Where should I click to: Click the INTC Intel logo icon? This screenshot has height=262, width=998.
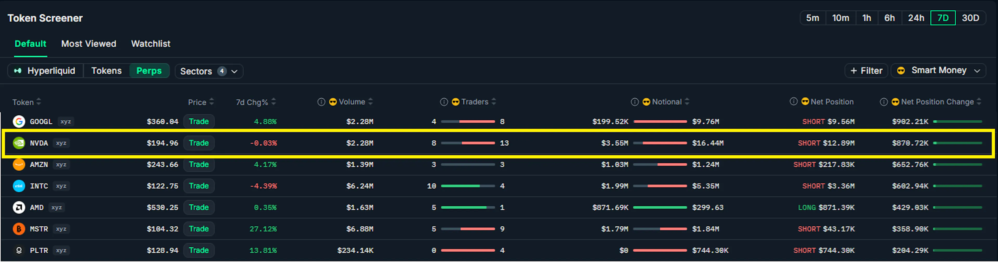coord(19,186)
